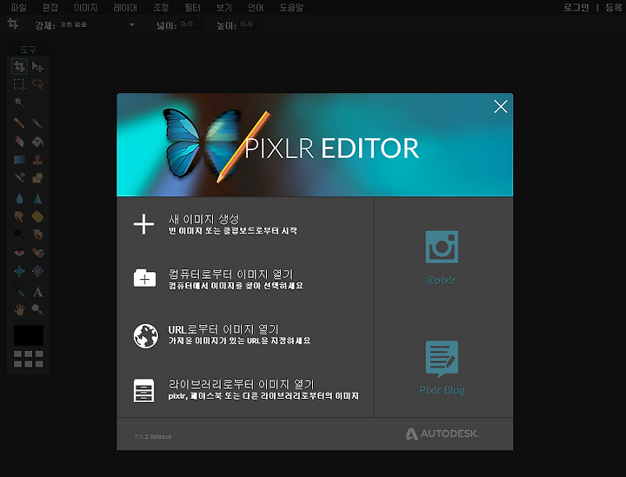Open the 편집 menu
The image size is (626, 477).
[50, 8]
